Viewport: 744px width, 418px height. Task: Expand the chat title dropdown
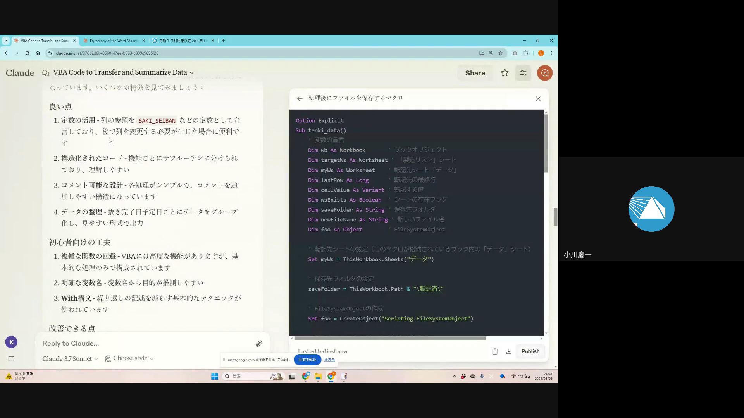coord(191,73)
